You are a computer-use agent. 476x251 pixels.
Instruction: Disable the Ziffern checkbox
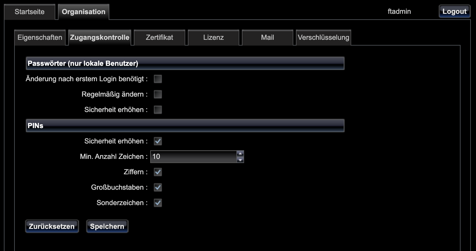[158, 172]
